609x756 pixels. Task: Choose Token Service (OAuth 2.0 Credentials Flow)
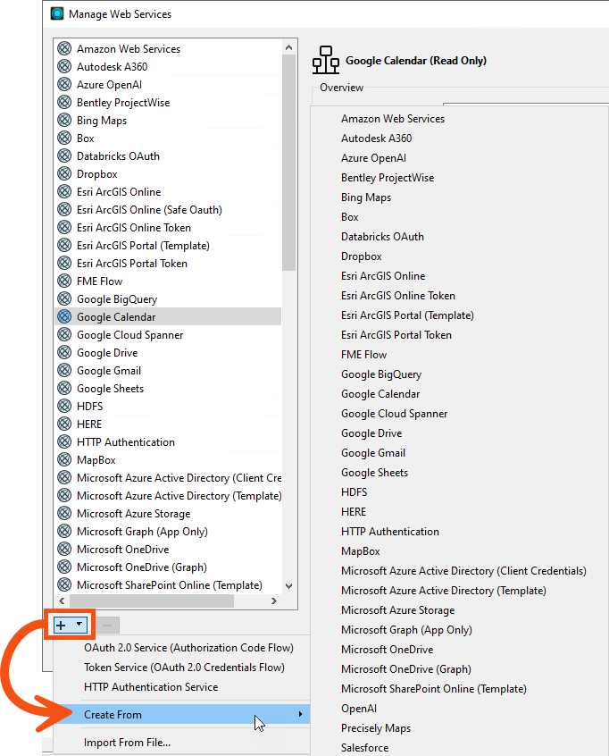[184, 668]
